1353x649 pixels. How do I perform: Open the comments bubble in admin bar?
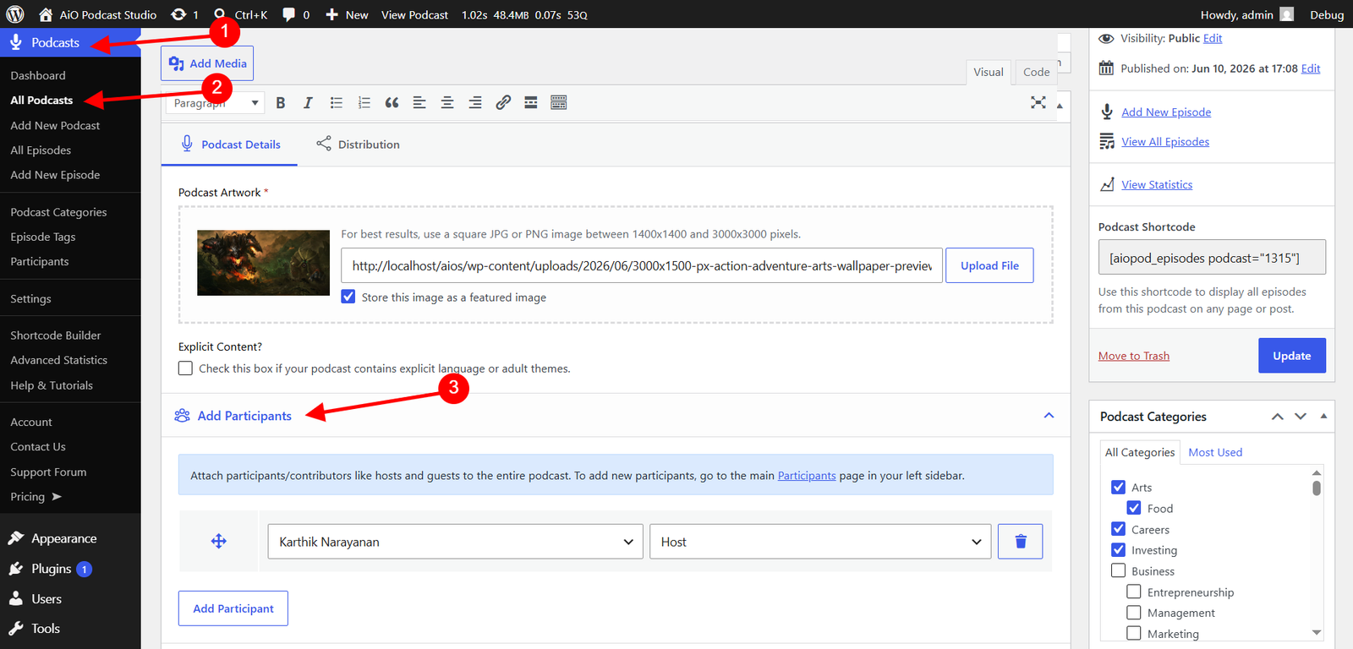point(295,14)
